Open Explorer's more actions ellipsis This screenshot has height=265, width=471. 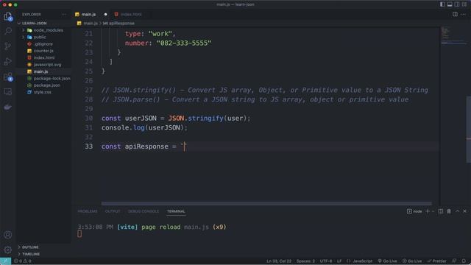[x=64, y=14]
